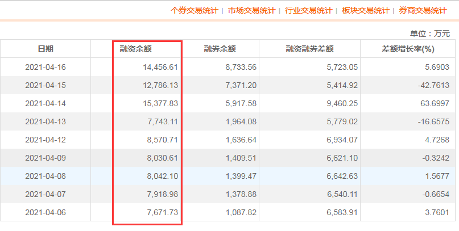Viewport: 459px width, 231px height.
Task: Click growth rate 1.5677
Action: pos(437,176)
